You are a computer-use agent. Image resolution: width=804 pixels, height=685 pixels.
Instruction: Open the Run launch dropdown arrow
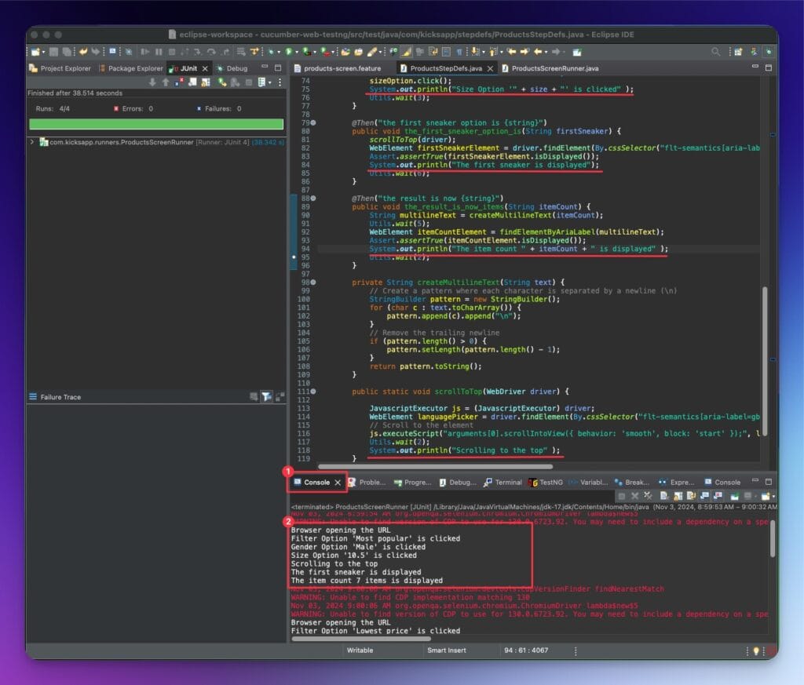[296, 52]
